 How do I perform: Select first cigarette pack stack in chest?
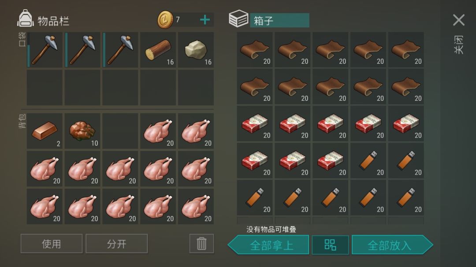coord(254,124)
